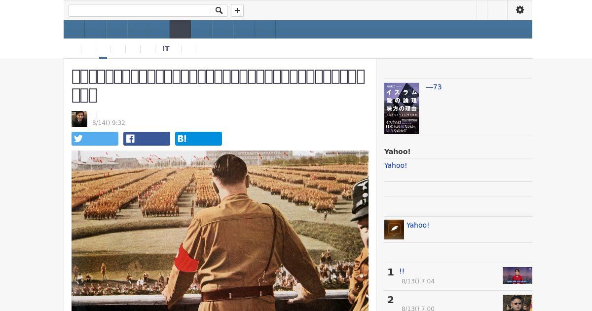Open the author's avatar photo
This screenshot has width=592, height=311.
(x=79, y=119)
